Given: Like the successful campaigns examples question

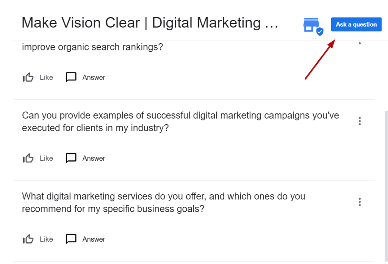Looking at the screenshot, I should 28,158.
